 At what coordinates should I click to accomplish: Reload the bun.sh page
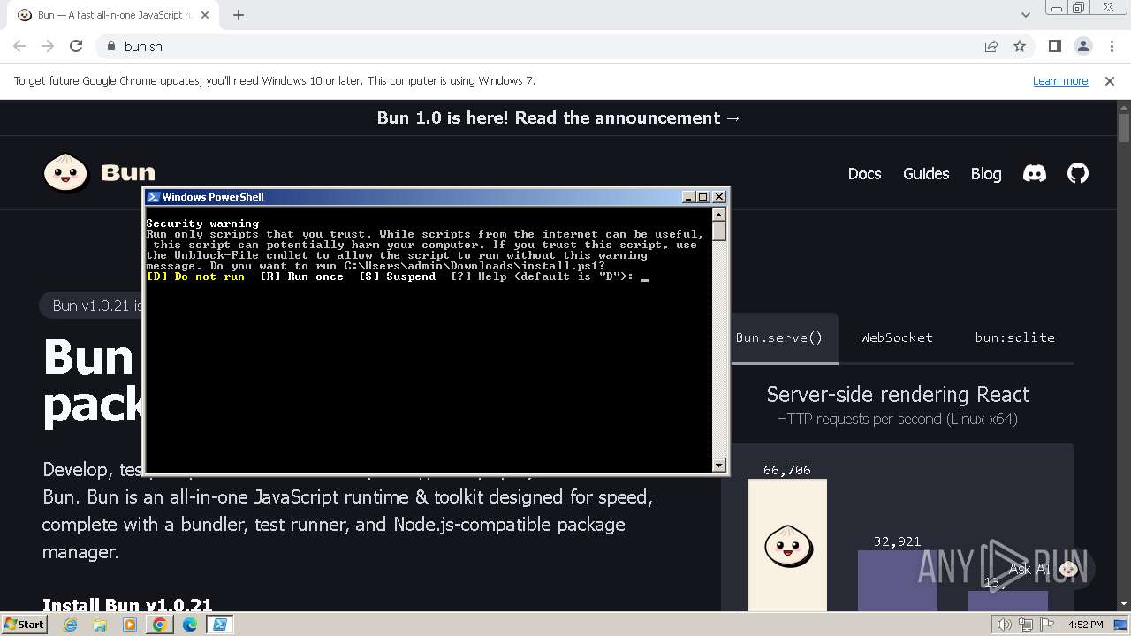[x=76, y=46]
